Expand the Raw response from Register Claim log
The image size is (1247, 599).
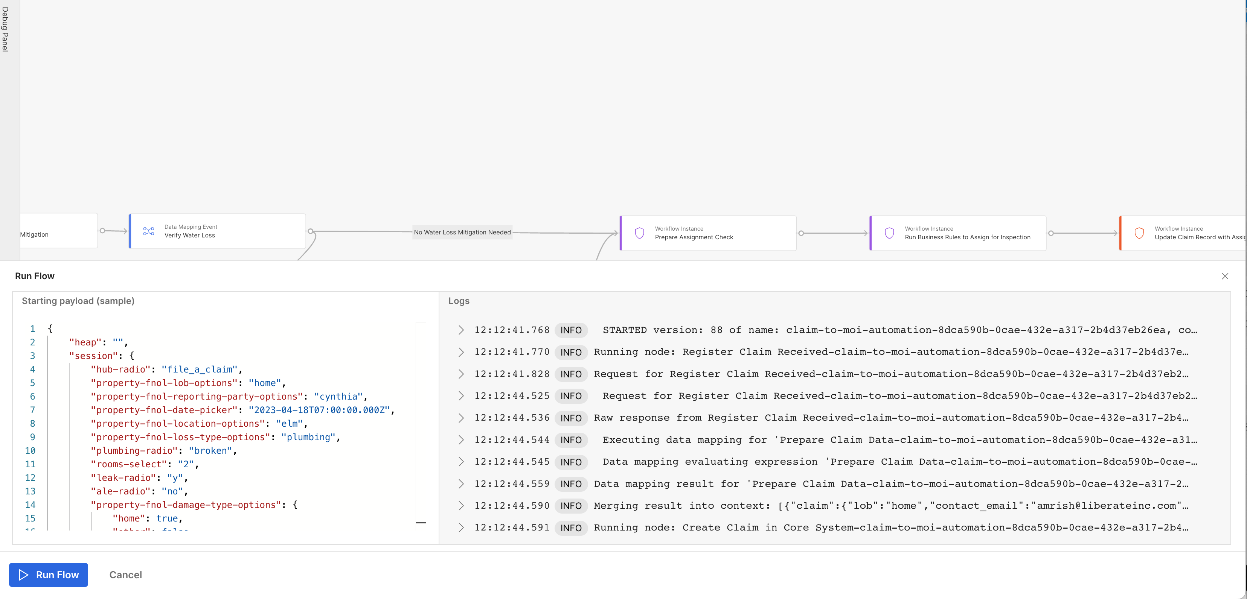pos(461,418)
